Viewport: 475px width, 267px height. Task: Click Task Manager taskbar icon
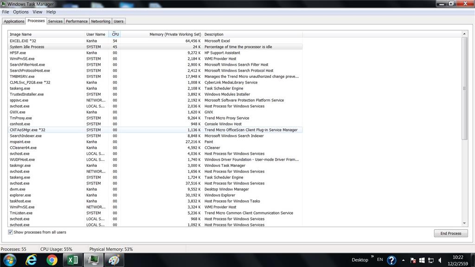tap(93, 260)
